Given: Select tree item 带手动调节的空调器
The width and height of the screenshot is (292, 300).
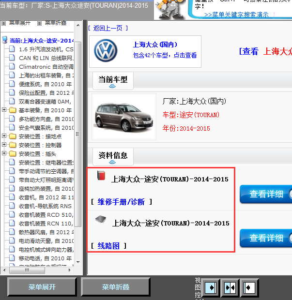Looking at the screenshot, I should click(x=46, y=171).
